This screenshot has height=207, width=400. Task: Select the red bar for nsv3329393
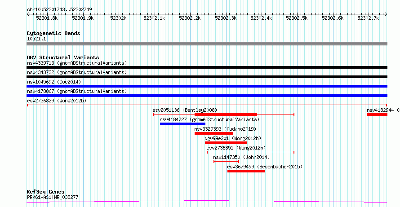click(214, 133)
